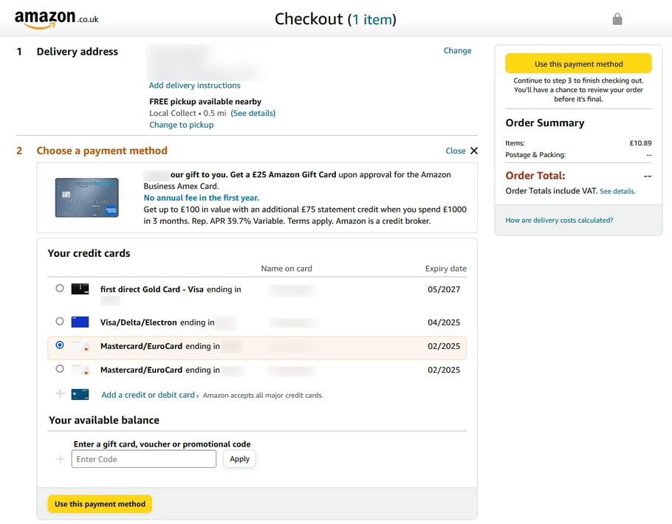Click the Visa/Delta blue card icon

coord(80,321)
